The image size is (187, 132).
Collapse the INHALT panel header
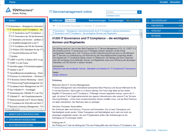point(25,21)
